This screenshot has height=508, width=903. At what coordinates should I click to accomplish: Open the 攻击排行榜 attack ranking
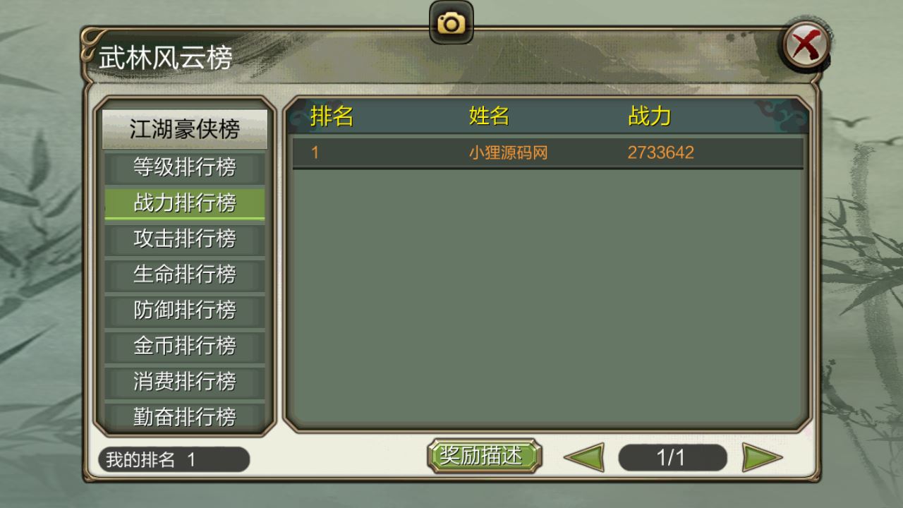coord(185,238)
